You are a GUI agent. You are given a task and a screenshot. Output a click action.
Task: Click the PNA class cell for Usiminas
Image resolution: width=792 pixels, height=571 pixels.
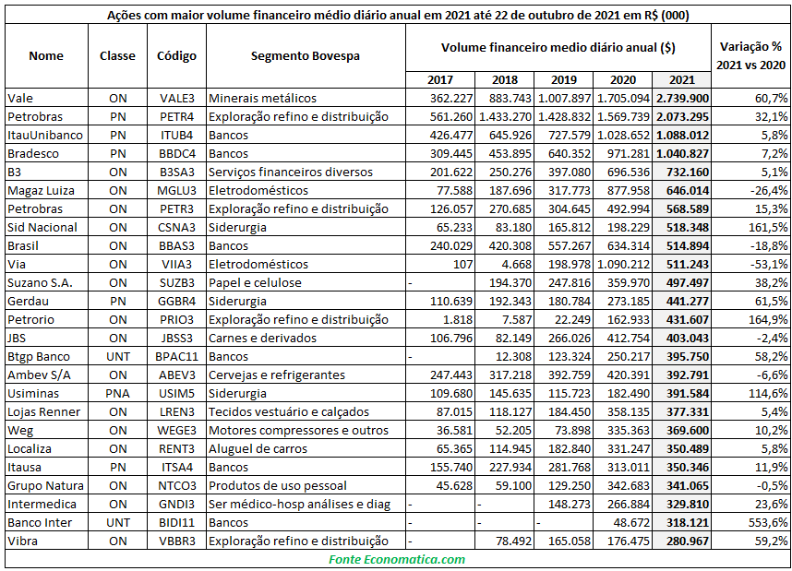click(x=117, y=393)
